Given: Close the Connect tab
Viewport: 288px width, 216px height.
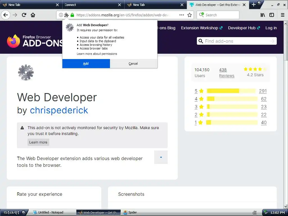Looking at the screenshot, I should pyautogui.click(x=120, y=5).
